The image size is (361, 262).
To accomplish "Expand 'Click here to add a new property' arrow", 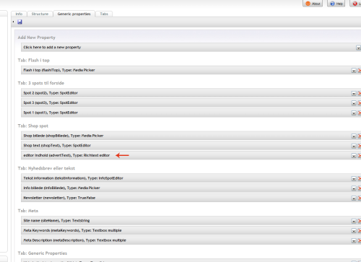I will click(x=358, y=48).
